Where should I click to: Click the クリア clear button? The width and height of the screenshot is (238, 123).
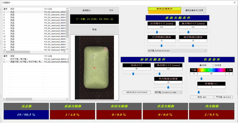[x=111, y=11]
